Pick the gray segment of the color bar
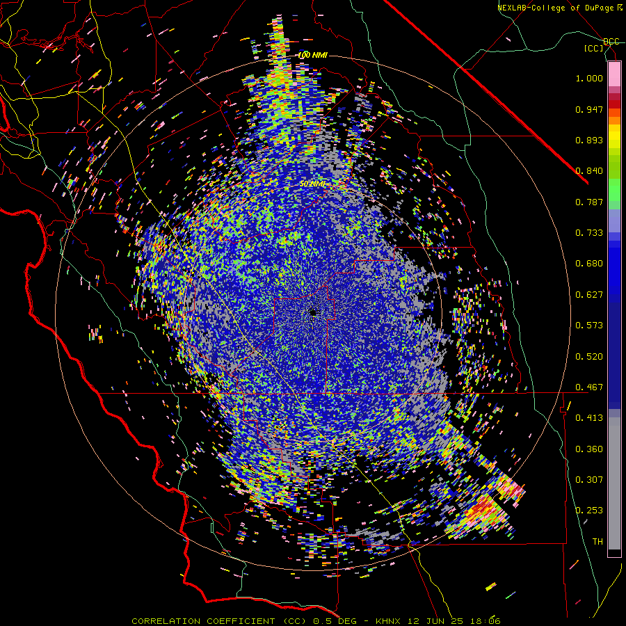626x626 pixels. [x=614, y=483]
